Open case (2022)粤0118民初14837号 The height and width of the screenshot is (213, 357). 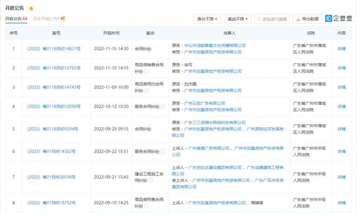coord(54,49)
